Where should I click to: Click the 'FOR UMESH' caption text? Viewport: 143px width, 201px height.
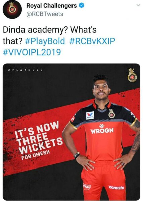pyautogui.click(x=36, y=155)
